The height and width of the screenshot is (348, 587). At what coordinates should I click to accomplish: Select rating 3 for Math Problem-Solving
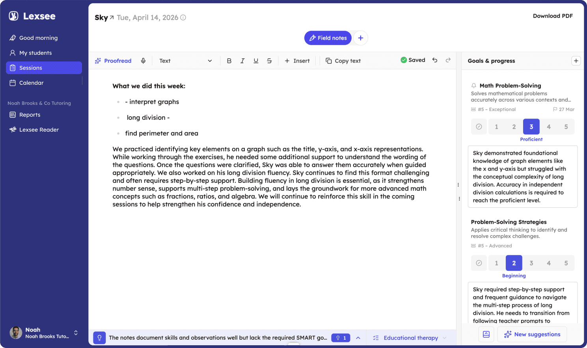(x=531, y=127)
